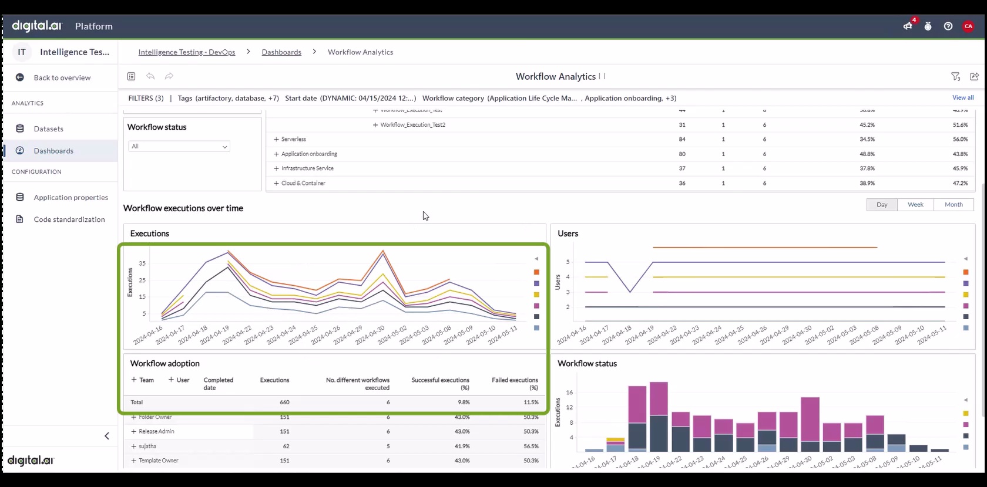Screen dimensions: 987x487
Task: Expand the Infrastructure Service row
Action: [276, 168]
